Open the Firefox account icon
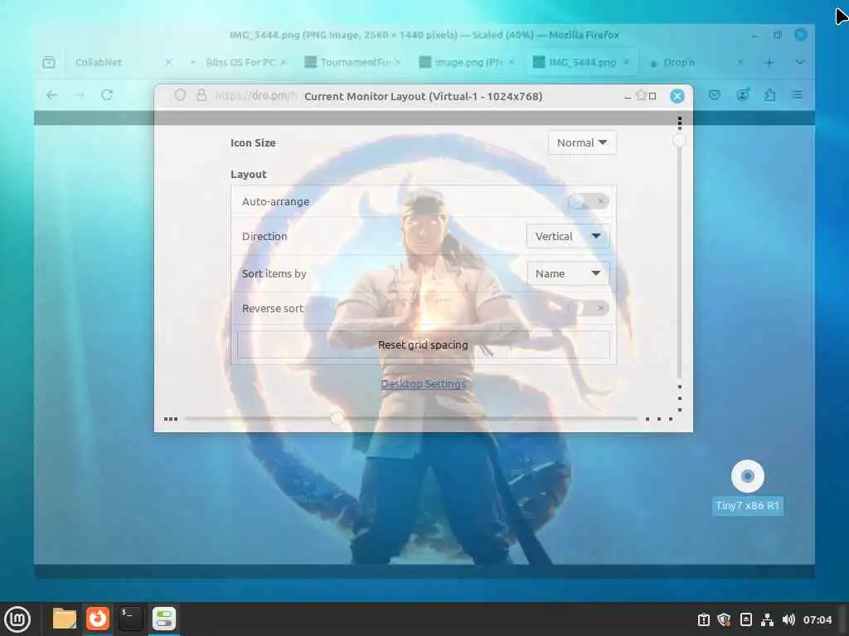This screenshot has height=636, width=849. [743, 95]
